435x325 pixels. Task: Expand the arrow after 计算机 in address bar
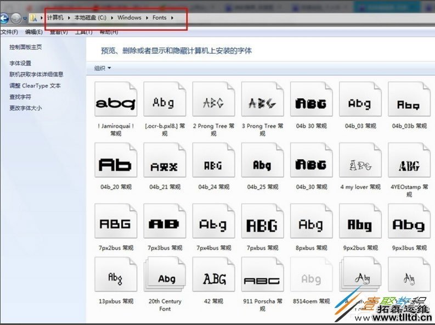[x=69, y=18]
